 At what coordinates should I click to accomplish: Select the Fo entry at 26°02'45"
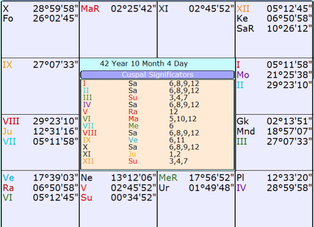pos(41,19)
